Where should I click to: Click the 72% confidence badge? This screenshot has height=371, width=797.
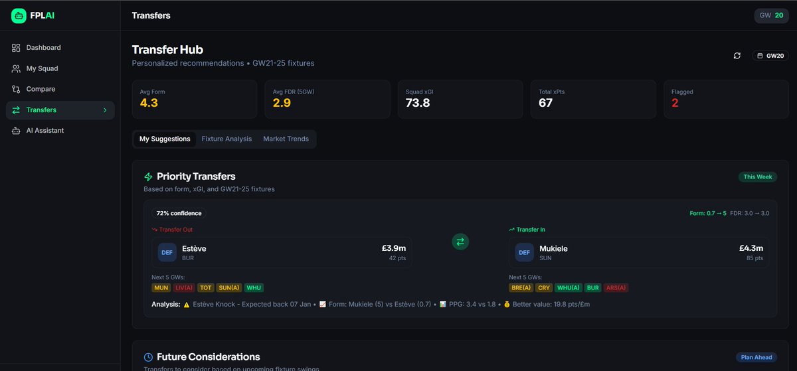179,213
